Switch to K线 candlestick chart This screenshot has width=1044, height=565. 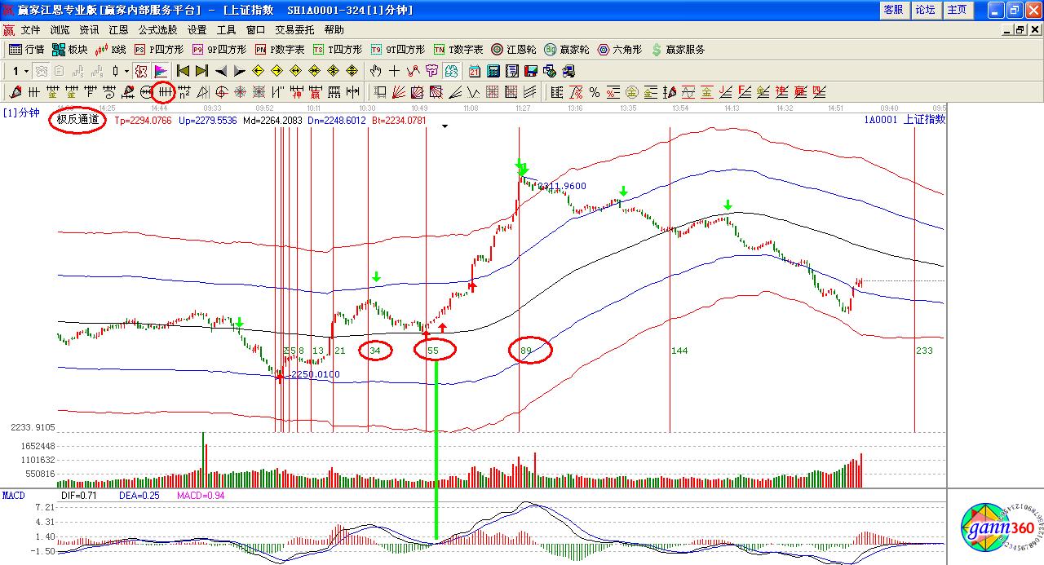click(111, 50)
